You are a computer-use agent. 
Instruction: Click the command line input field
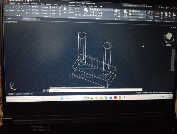pos(96,90)
